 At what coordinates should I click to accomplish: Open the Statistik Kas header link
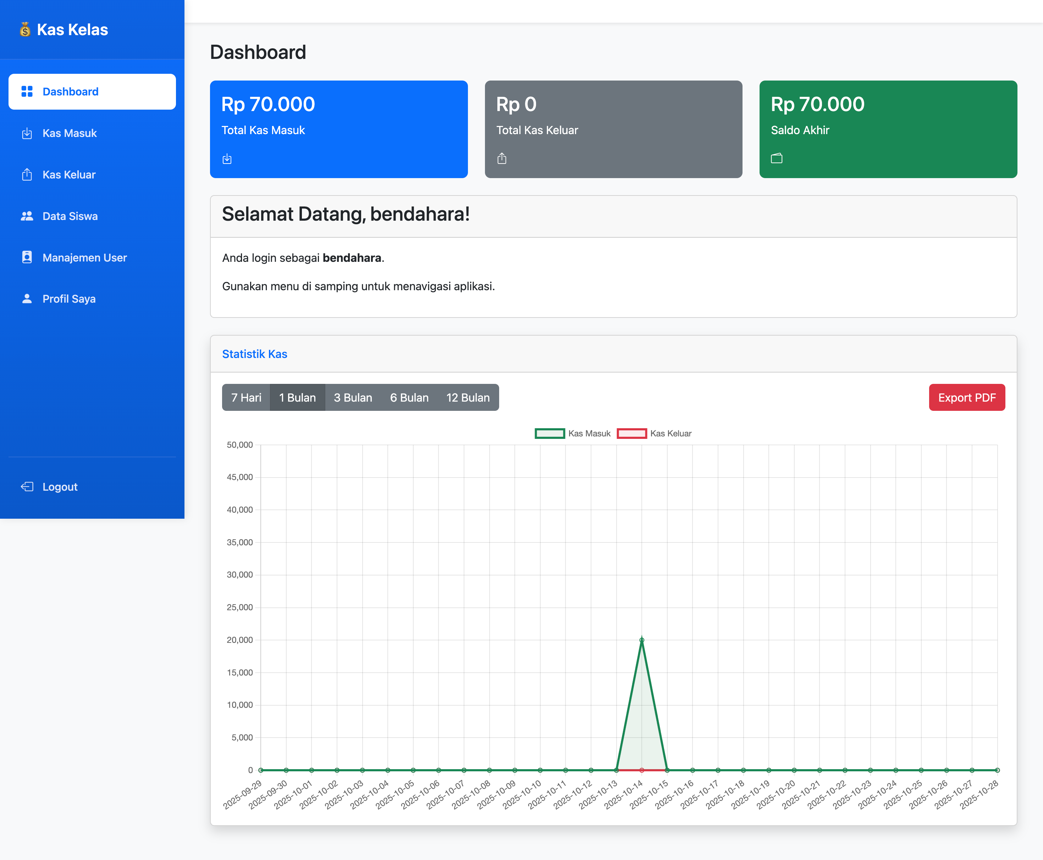[255, 354]
